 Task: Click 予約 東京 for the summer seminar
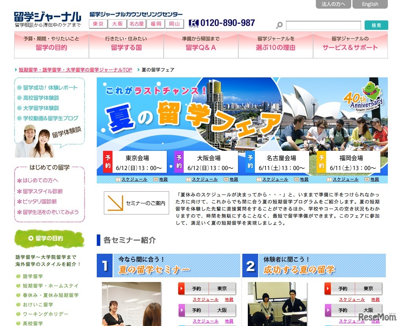207,288
